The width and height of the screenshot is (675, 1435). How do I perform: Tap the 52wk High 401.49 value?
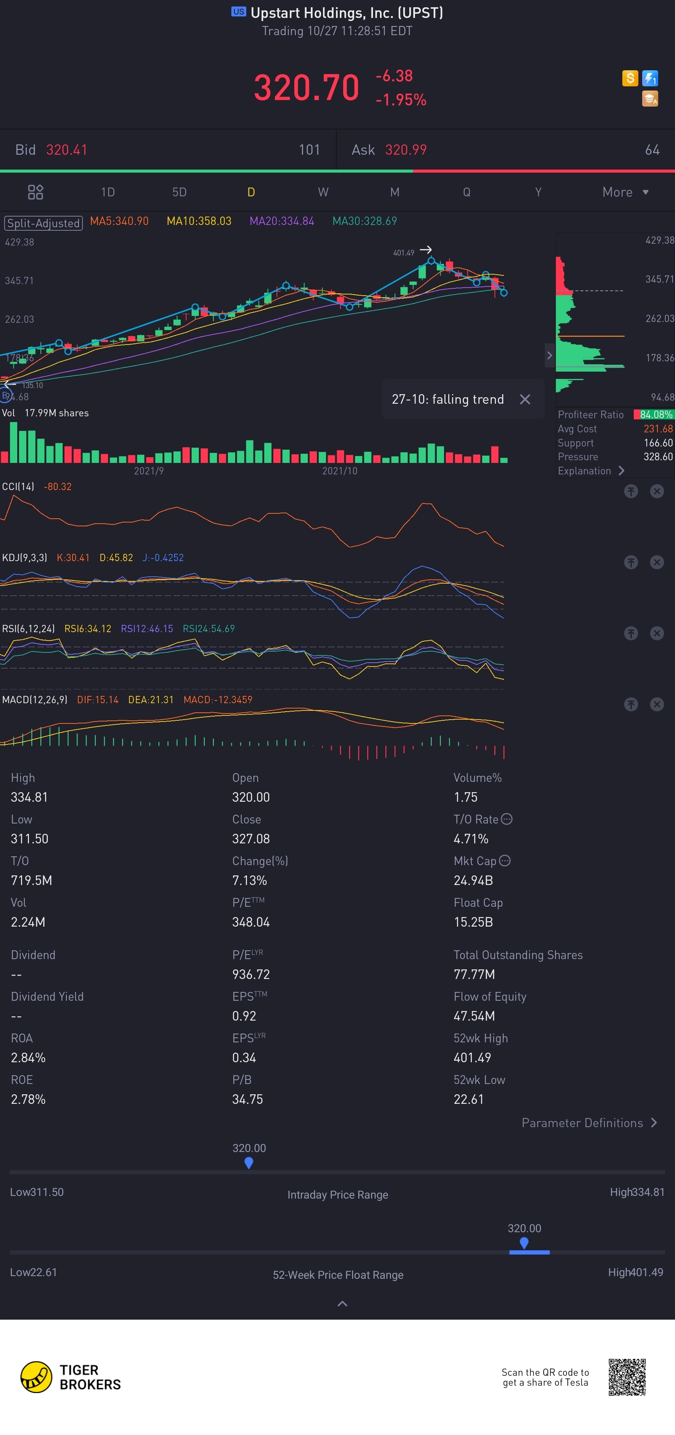point(472,1057)
